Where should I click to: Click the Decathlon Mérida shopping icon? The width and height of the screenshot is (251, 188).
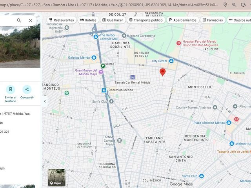104,90
